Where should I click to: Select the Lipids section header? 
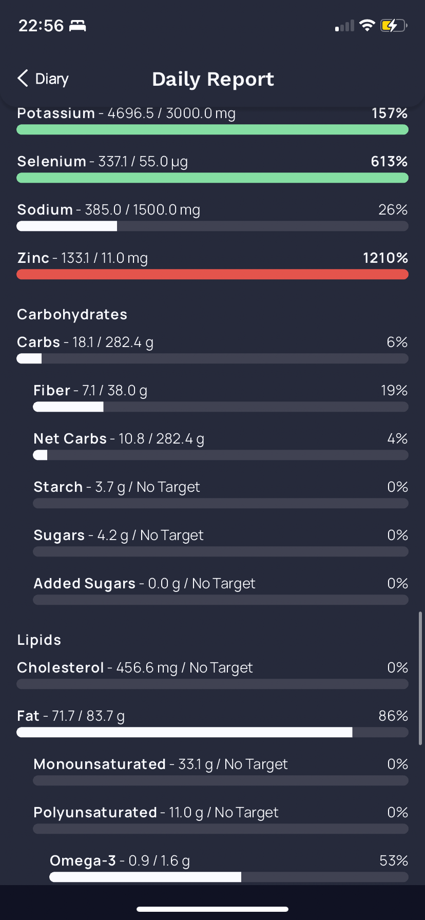coord(39,640)
